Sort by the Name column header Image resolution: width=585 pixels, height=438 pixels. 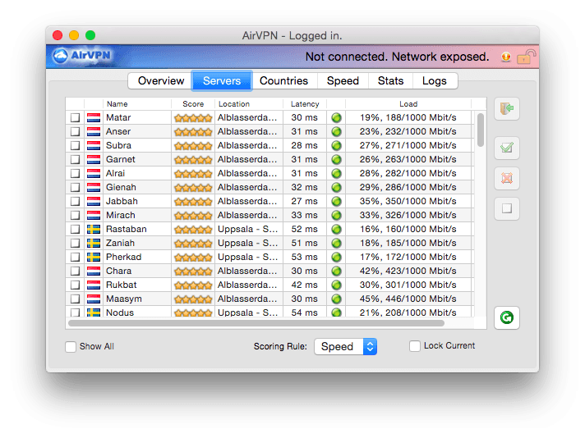[137, 104]
